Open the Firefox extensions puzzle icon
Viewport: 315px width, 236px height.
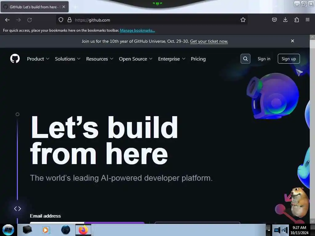[x=297, y=20]
